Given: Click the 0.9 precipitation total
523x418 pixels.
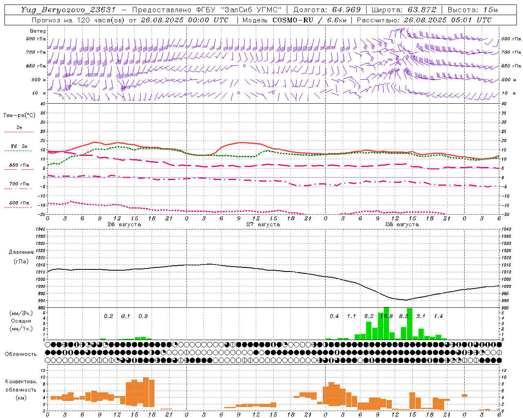Looking at the screenshot, I should coord(143,316).
